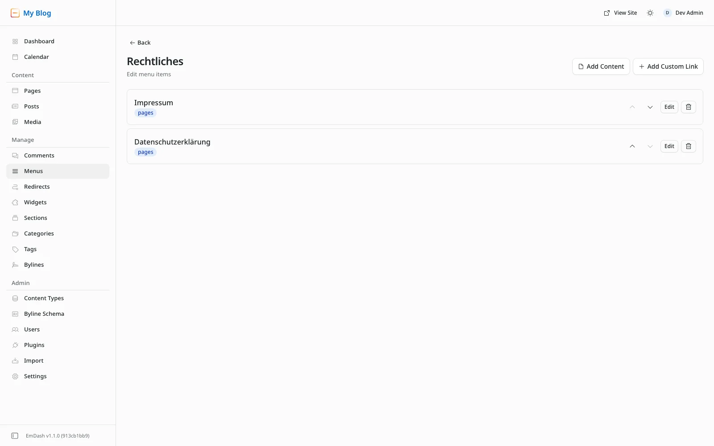The image size is (714, 446).
Task: Click the Import tray icon
Action: coord(15,361)
